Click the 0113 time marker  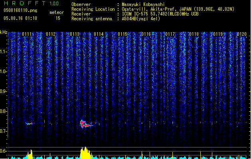(x=75, y=34)
